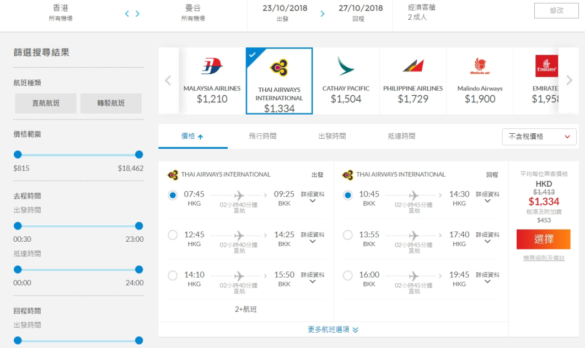Click the double chevron beside 更多航班選項

(355, 330)
